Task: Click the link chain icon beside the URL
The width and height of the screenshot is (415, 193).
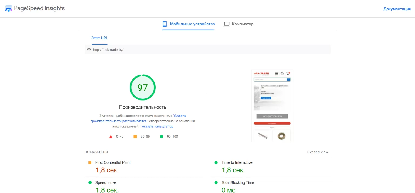Action: [89, 49]
